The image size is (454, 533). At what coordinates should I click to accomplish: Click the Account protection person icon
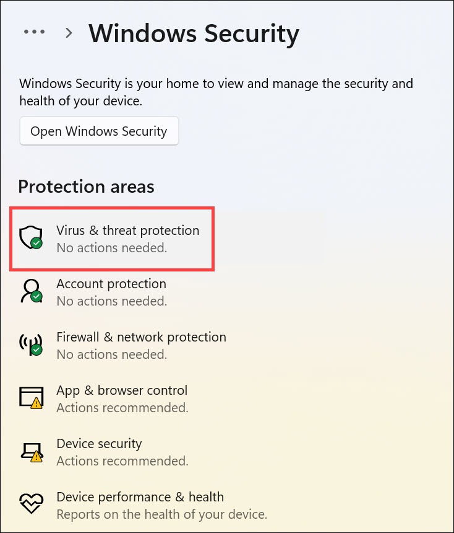(x=30, y=291)
